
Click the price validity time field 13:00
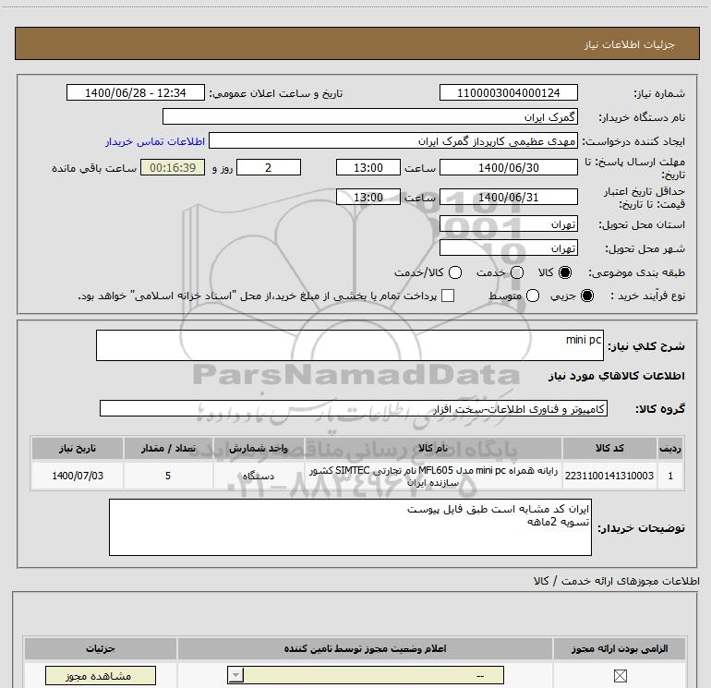pos(368,198)
